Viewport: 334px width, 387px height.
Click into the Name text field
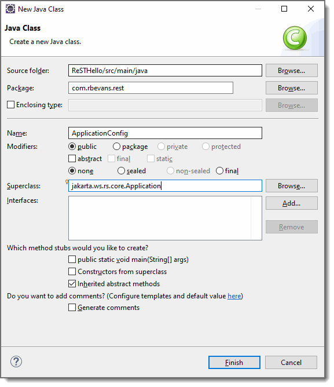point(165,133)
